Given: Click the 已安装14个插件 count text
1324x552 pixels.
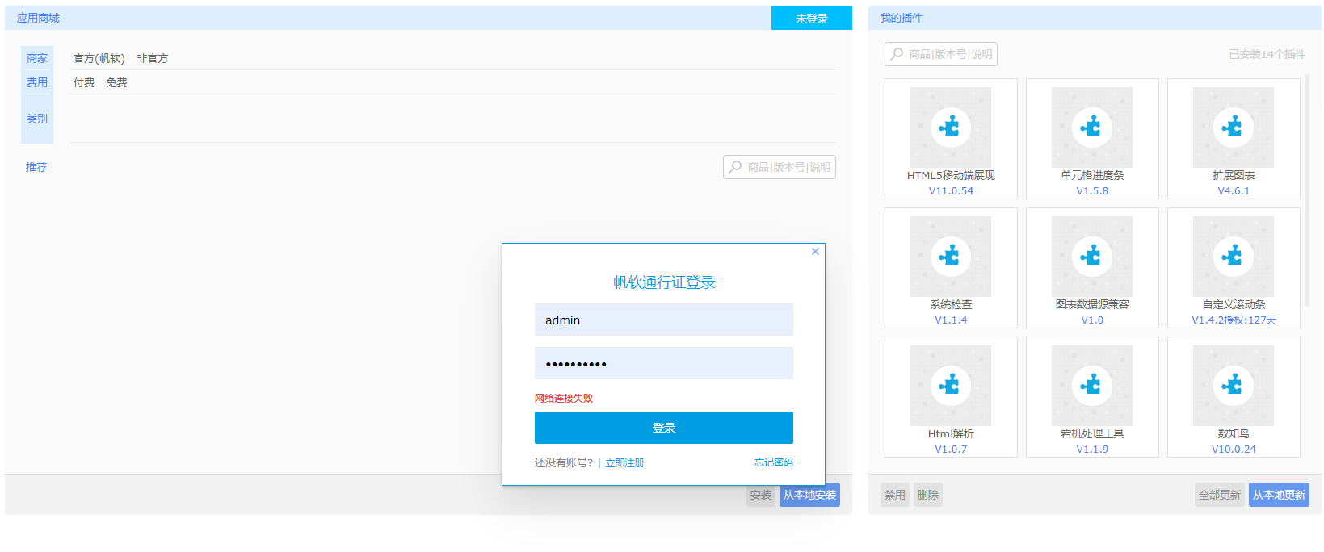Looking at the screenshot, I should (x=1267, y=54).
